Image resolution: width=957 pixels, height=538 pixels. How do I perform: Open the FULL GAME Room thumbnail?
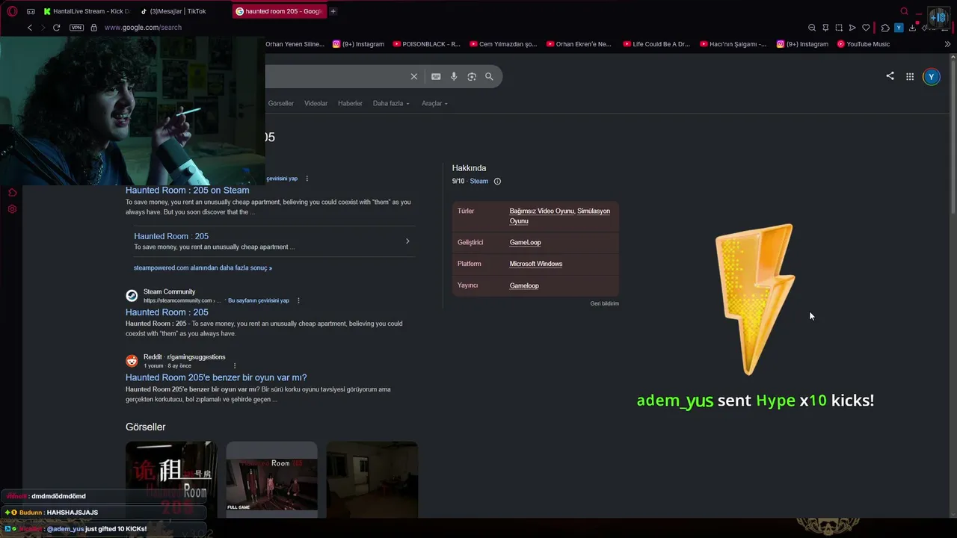271,479
